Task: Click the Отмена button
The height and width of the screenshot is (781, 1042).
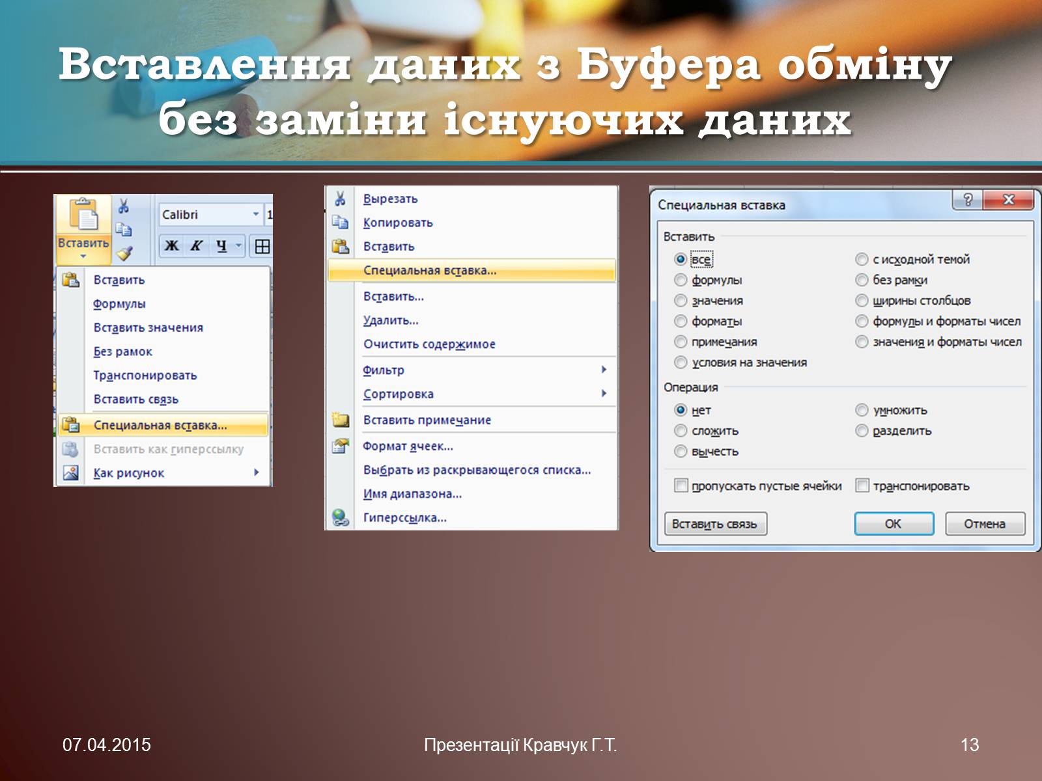Action: (x=985, y=524)
